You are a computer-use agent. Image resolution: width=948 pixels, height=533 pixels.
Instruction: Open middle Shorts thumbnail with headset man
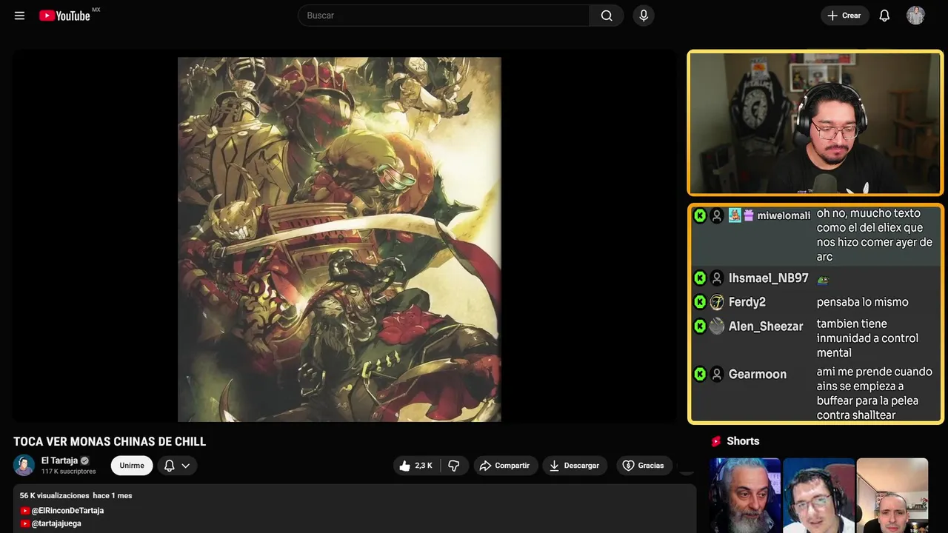click(x=818, y=495)
